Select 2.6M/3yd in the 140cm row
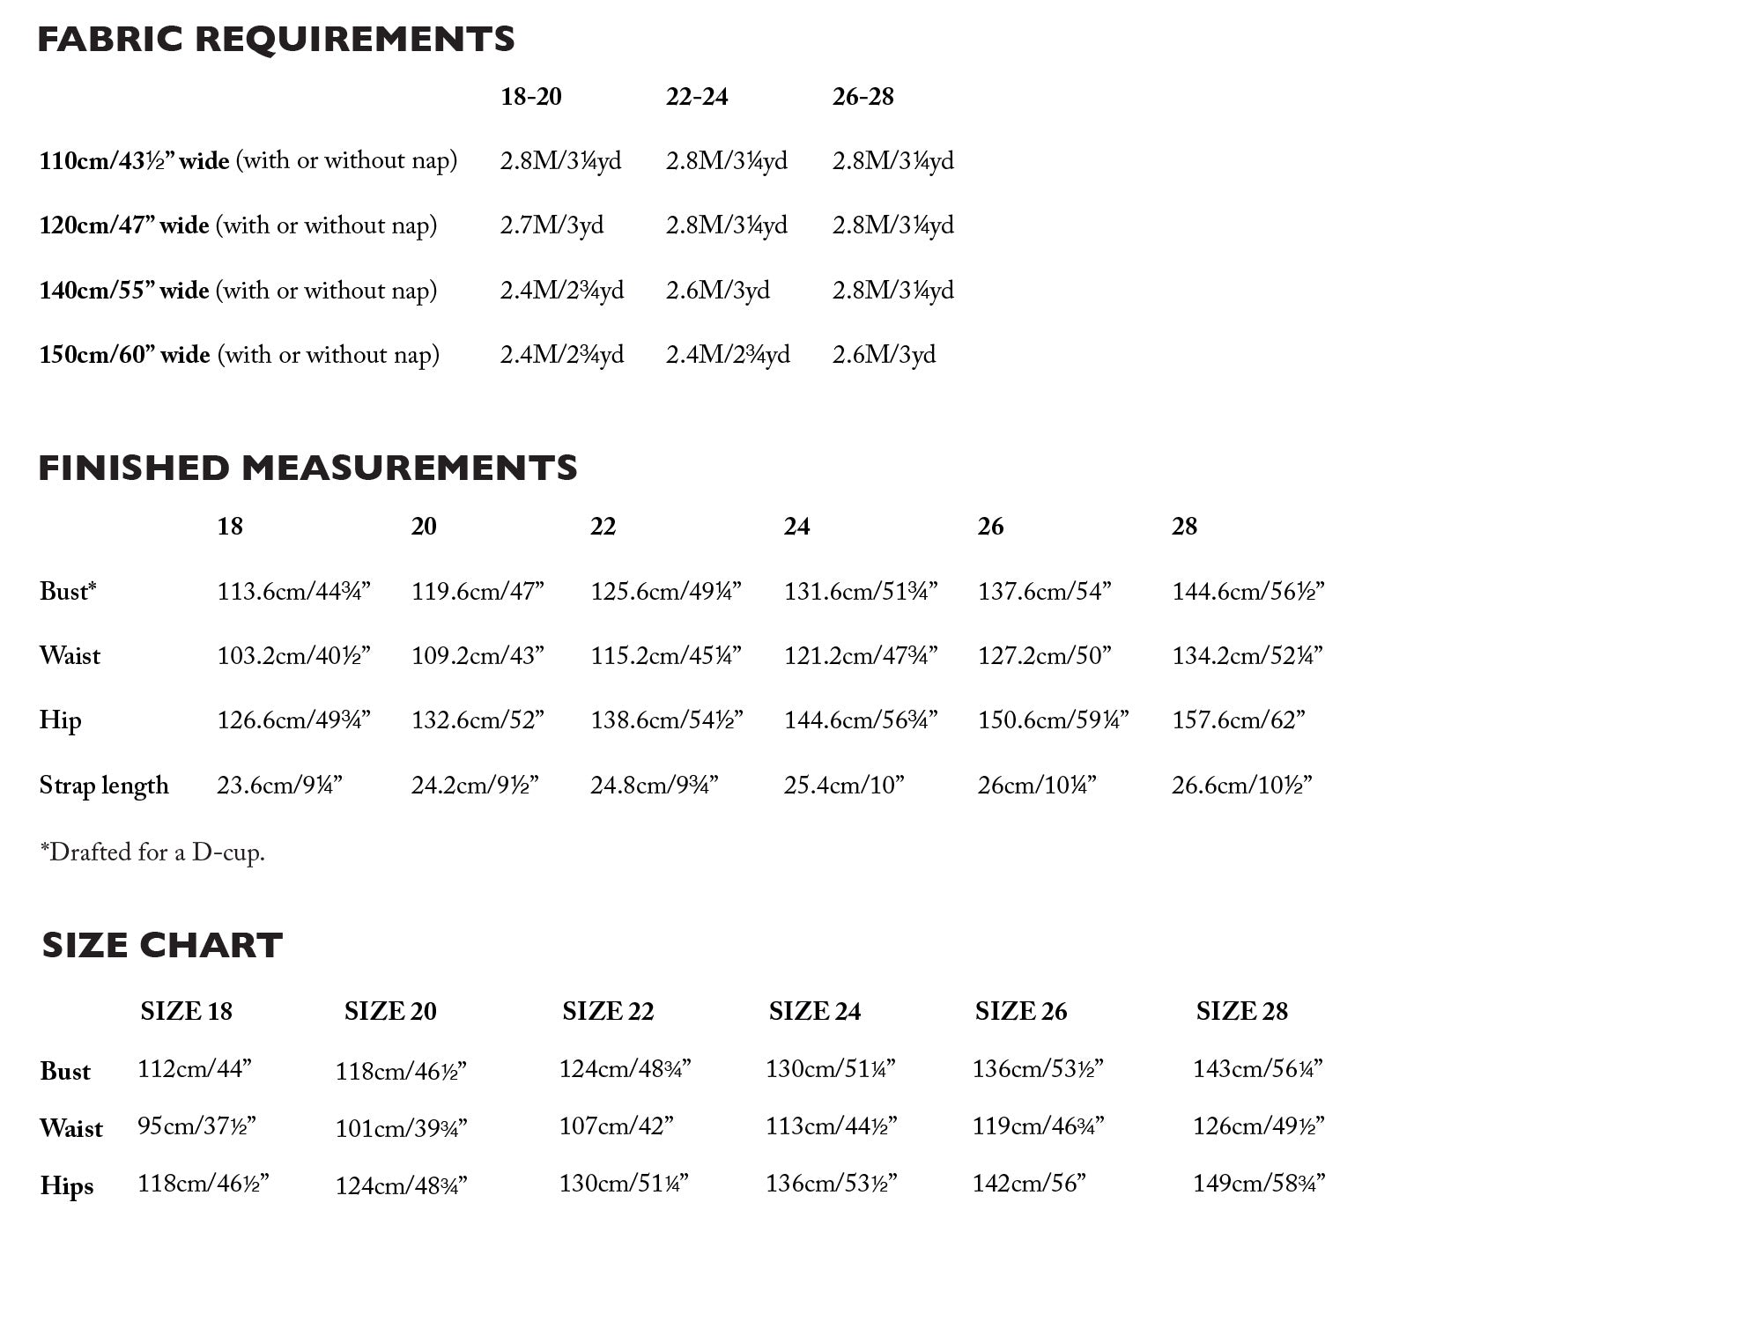1762x1321 pixels. click(x=717, y=291)
